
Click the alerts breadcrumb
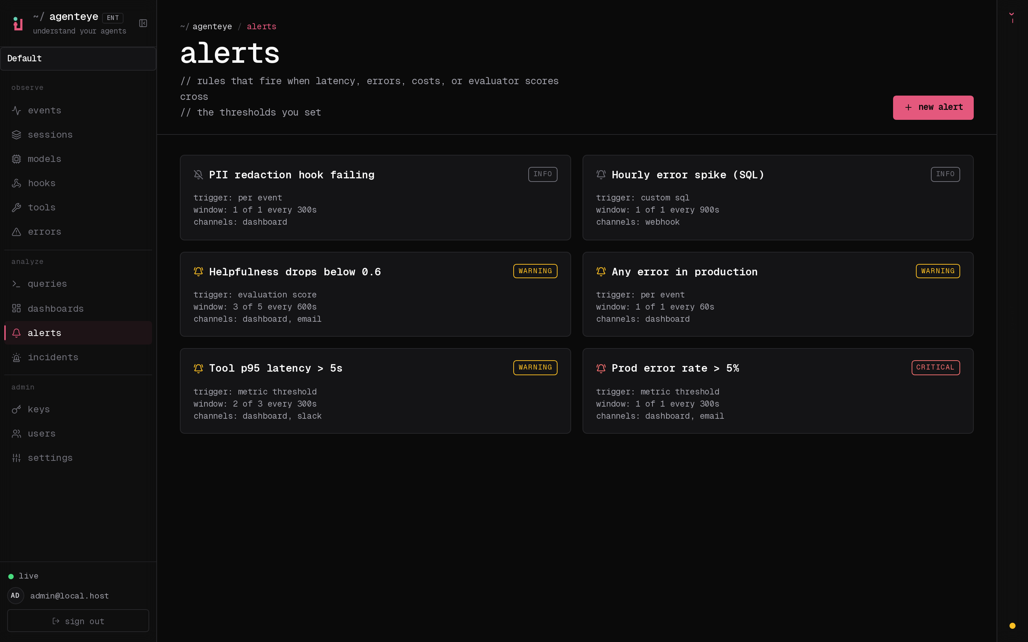pos(261,26)
